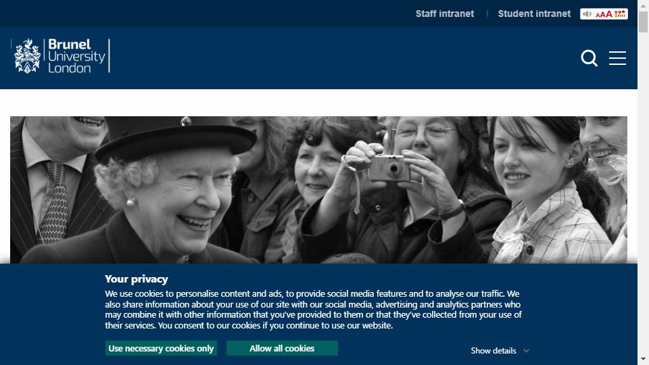Click the Your privacy heading
This screenshot has height=365, width=649.
(136, 279)
